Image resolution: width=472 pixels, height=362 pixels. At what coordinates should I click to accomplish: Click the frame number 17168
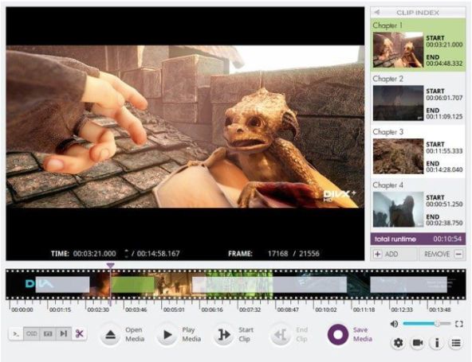[277, 254]
